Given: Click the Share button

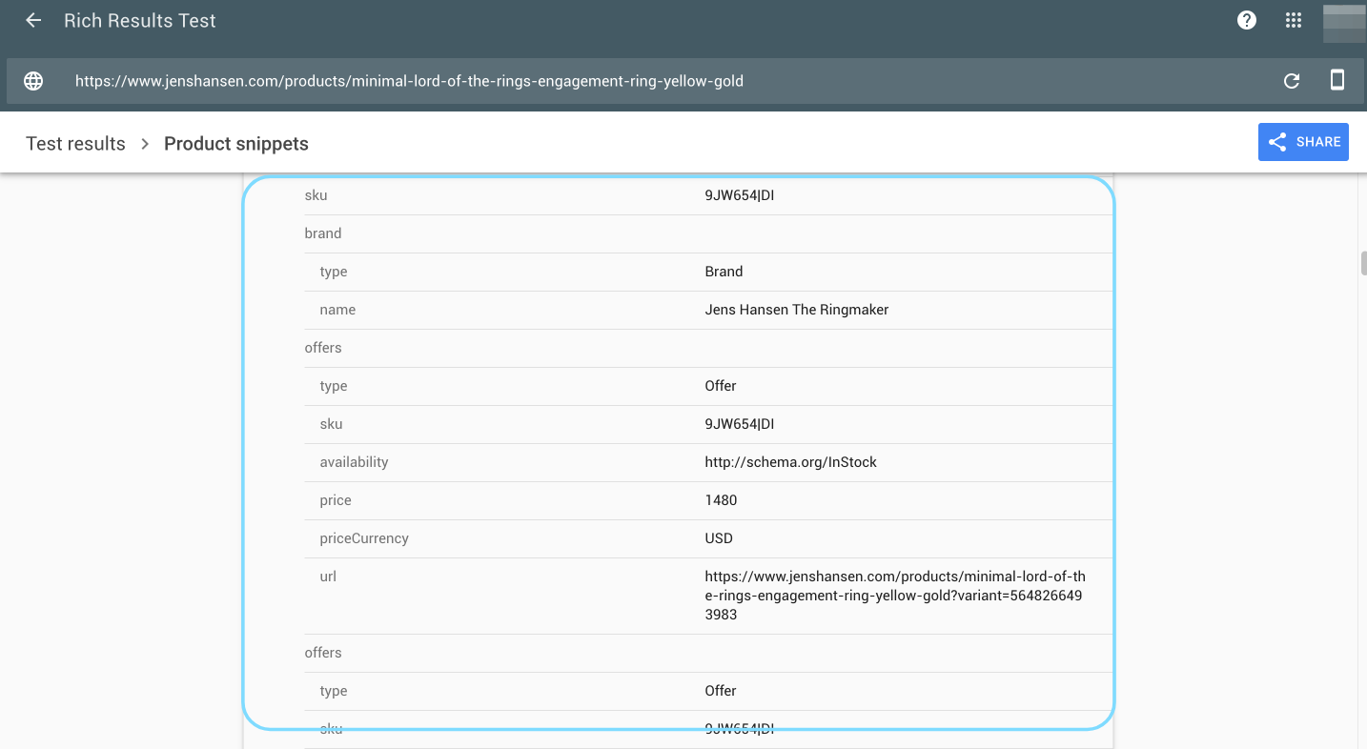Looking at the screenshot, I should click(x=1303, y=141).
